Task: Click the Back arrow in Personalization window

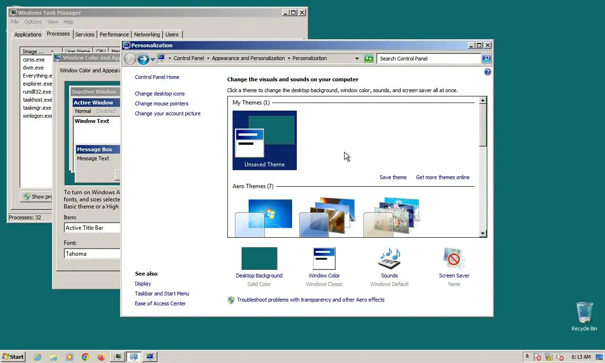Action: click(x=130, y=59)
